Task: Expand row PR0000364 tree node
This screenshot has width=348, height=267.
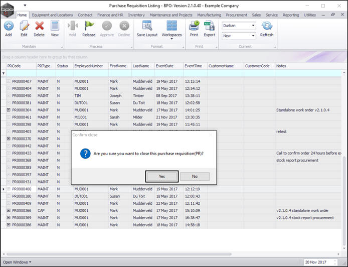Action: coord(9,110)
